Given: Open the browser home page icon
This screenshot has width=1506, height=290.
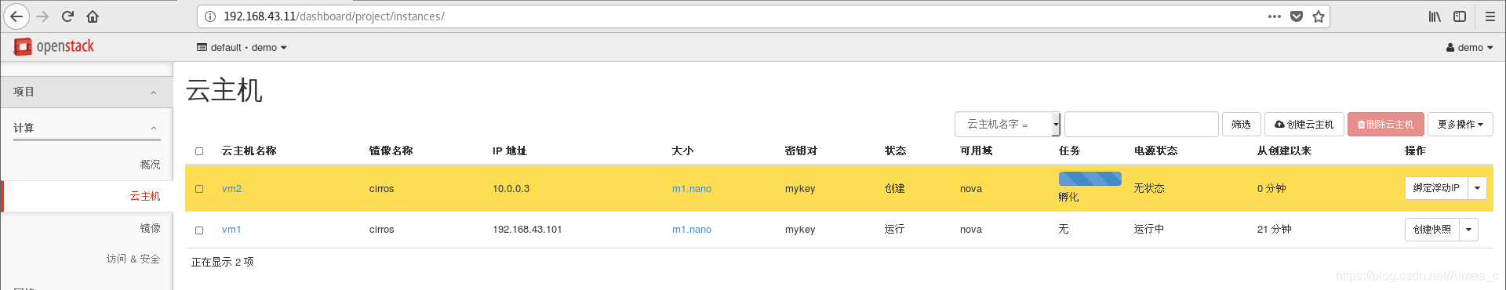Looking at the screenshot, I should (x=93, y=16).
